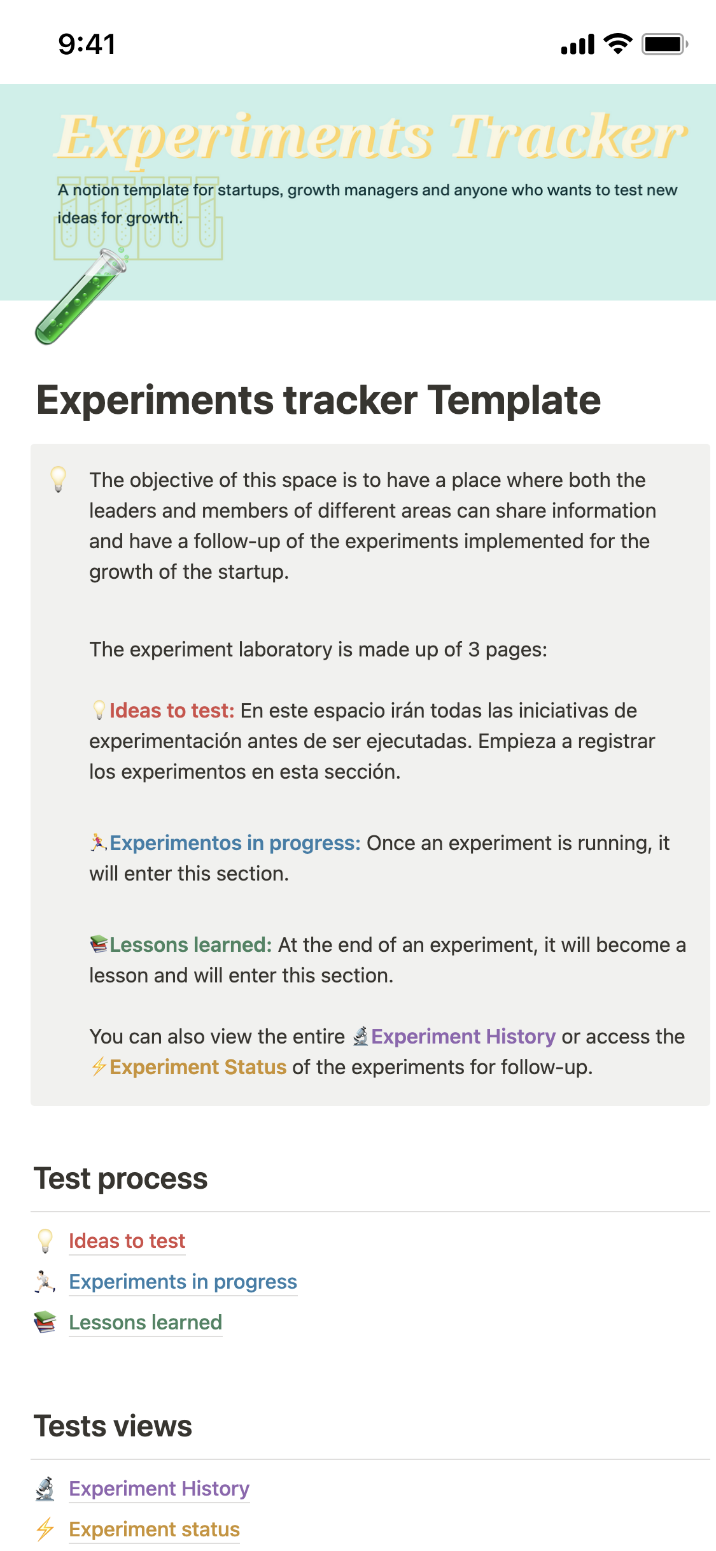Follow the orange inline Experiment Status mention
This screenshot has width=716, height=1551.
[198, 1067]
